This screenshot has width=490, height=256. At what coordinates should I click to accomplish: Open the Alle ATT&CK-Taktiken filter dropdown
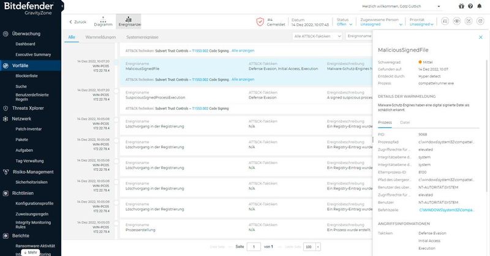pyautogui.click(x=317, y=37)
